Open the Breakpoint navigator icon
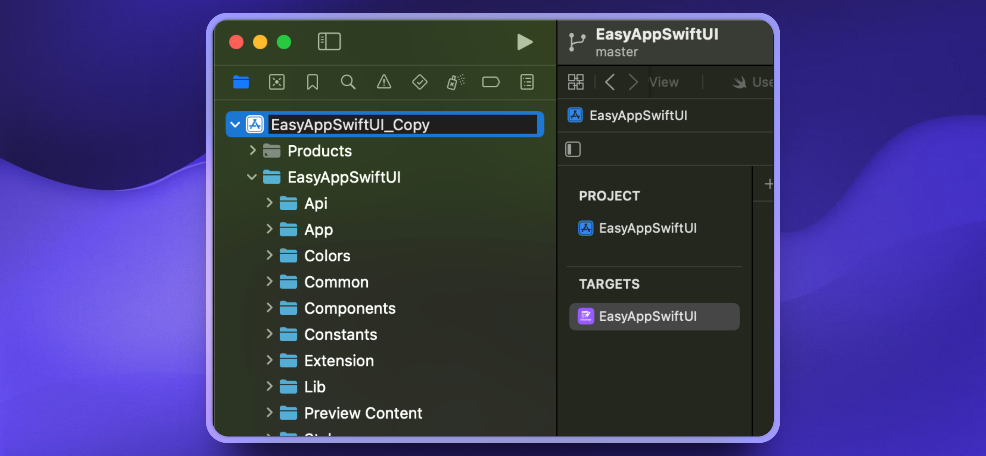This screenshot has width=986, height=456. click(x=491, y=82)
